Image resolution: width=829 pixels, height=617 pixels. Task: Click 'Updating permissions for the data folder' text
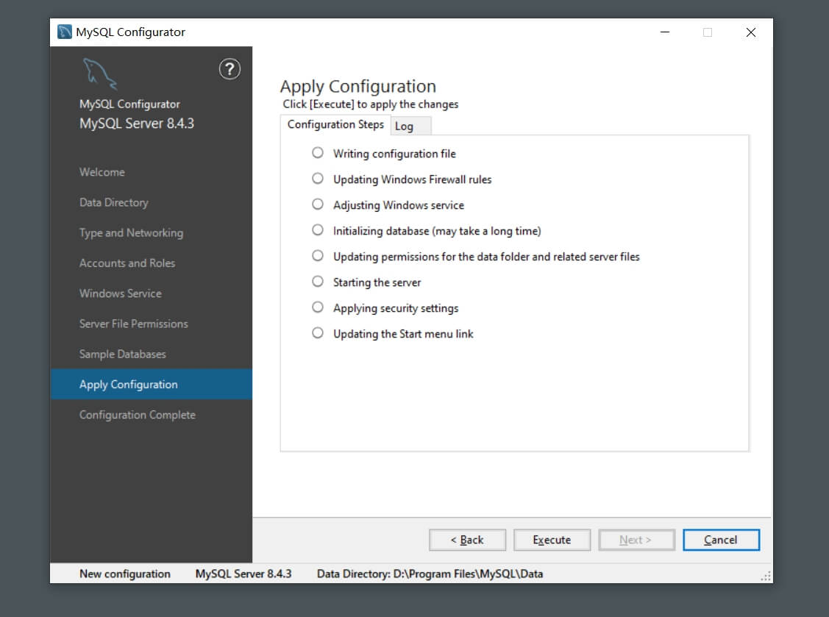click(x=486, y=257)
